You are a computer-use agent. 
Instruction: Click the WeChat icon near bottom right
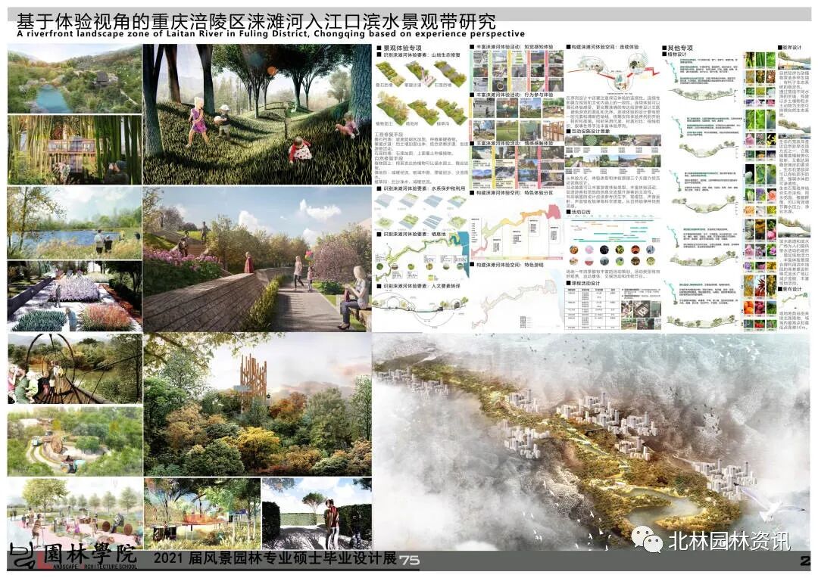pyautogui.click(x=646, y=539)
